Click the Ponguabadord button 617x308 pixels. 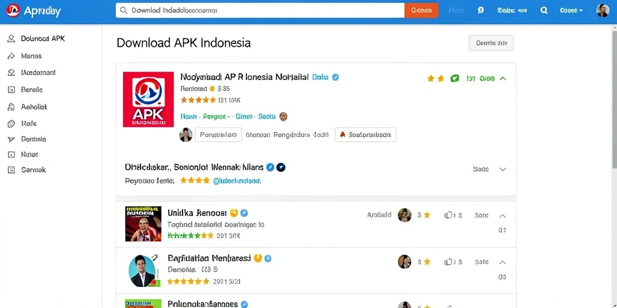pyautogui.click(x=218, y=134)
